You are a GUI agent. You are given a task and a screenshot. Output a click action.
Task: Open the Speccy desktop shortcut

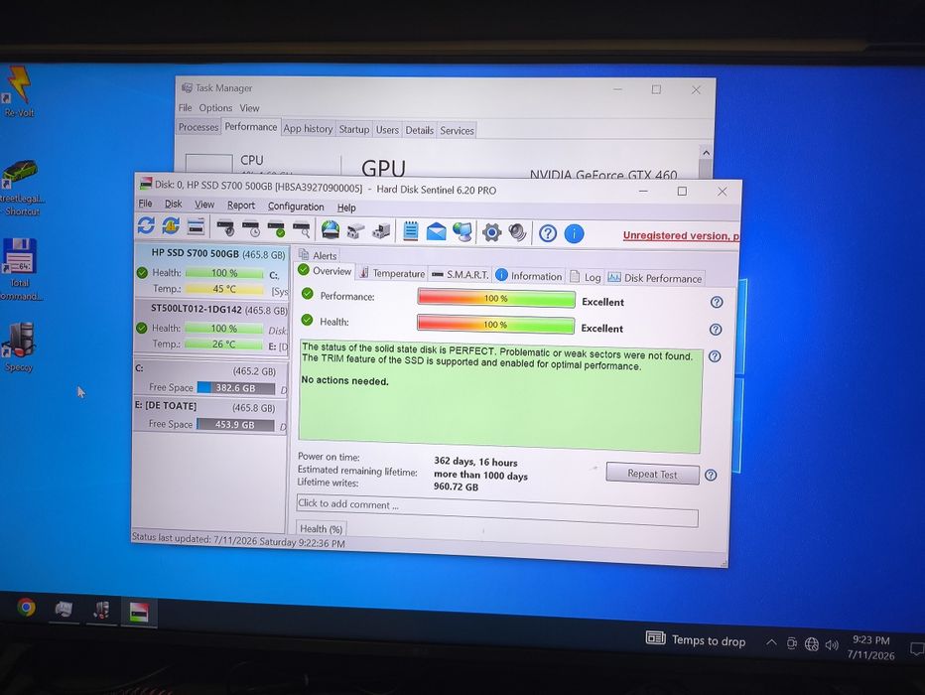tap(19, 347)
